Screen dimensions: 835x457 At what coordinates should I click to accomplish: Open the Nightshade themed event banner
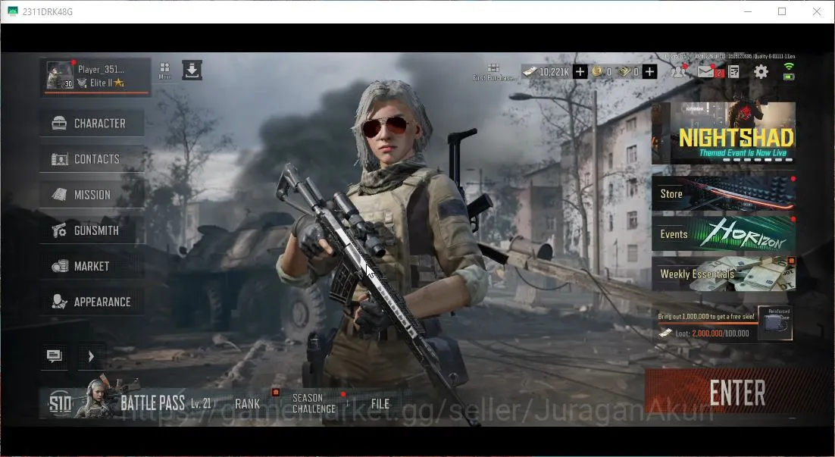[x=724, y=133]
